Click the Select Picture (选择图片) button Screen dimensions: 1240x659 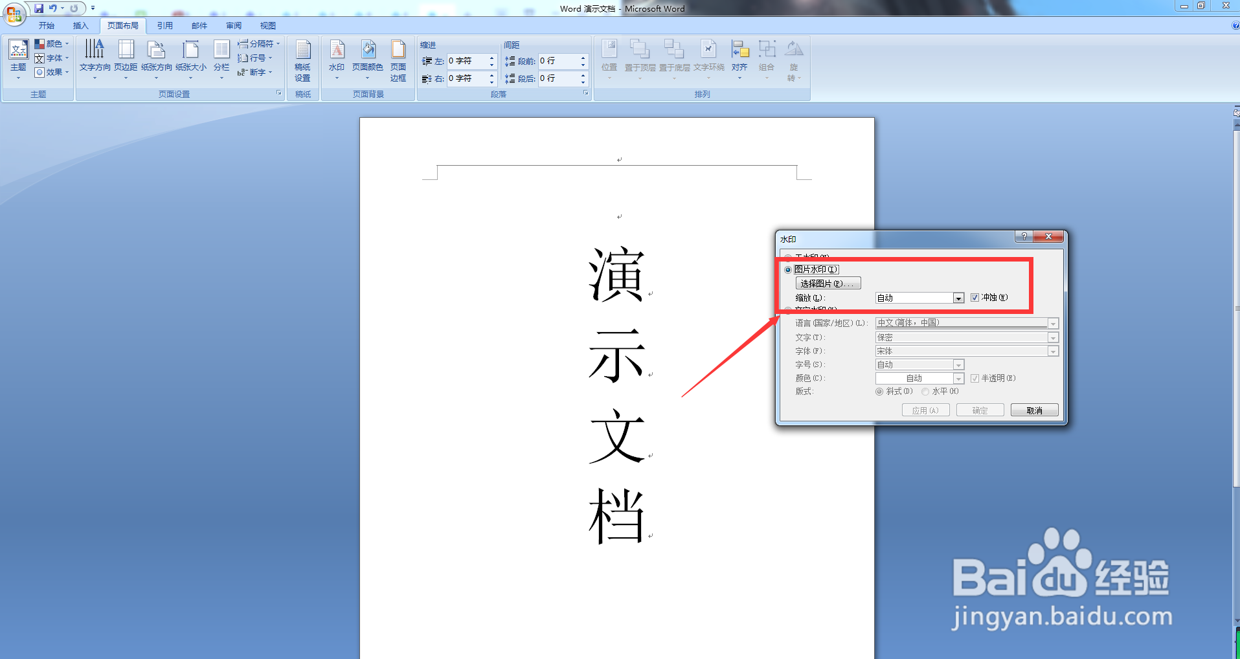[828, 283]
